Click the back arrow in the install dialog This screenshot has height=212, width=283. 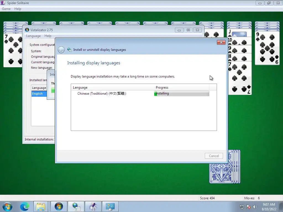click(61, 50)
